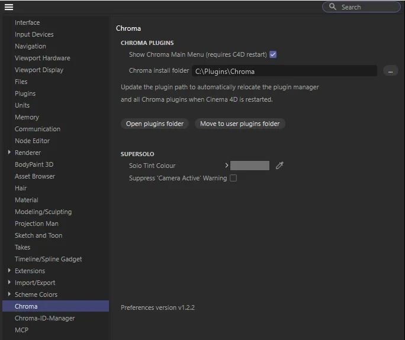Select Extensions in the sidebar
Image resolution: width=405 pixels, height=340 pixels.
point(30,271)
